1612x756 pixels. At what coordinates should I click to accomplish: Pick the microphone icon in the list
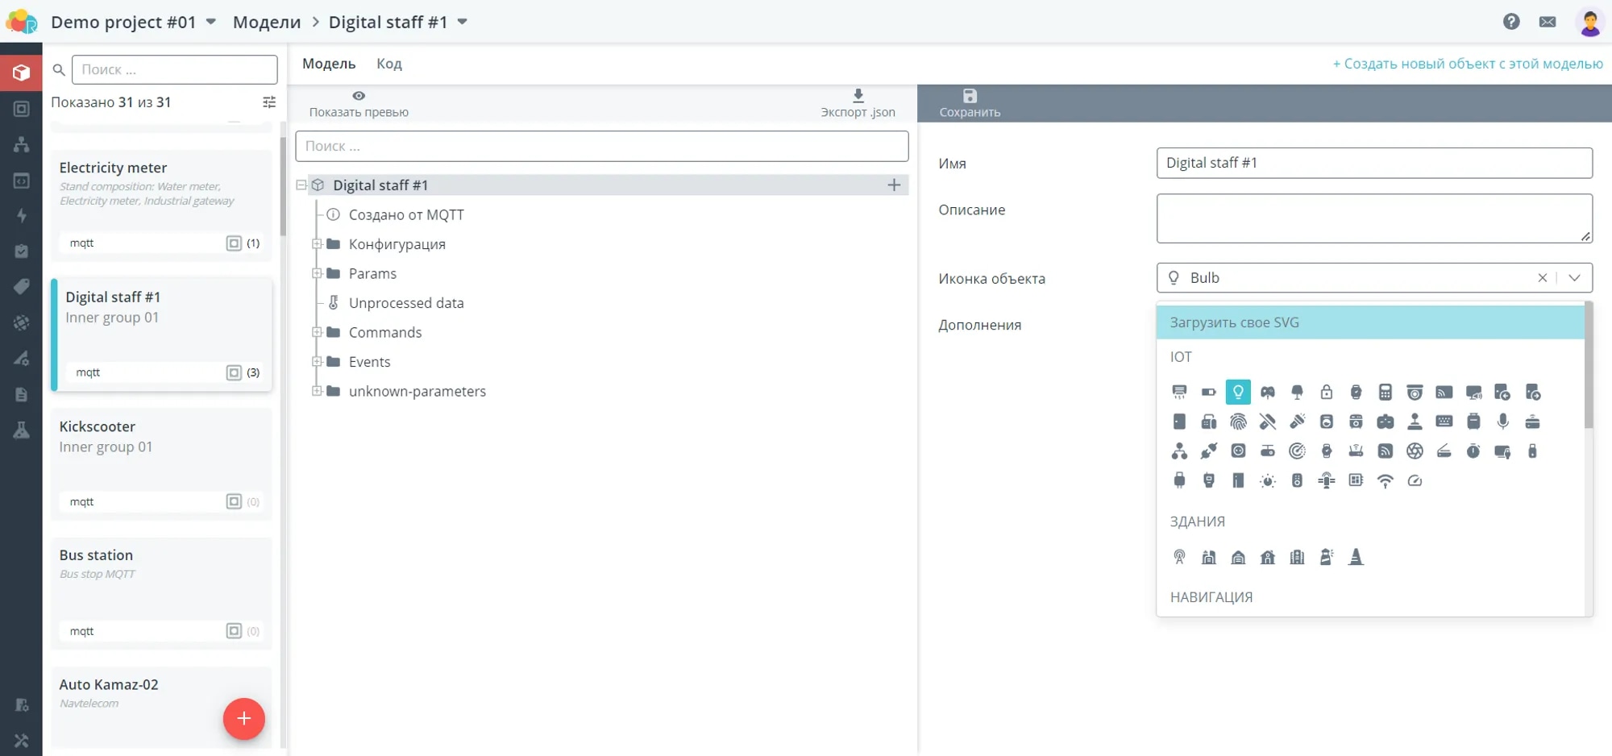[x=1502, y=422]
